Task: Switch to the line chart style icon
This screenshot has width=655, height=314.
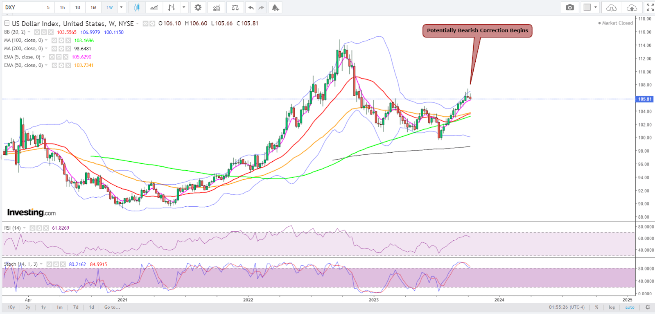Action: coord(154,7)
